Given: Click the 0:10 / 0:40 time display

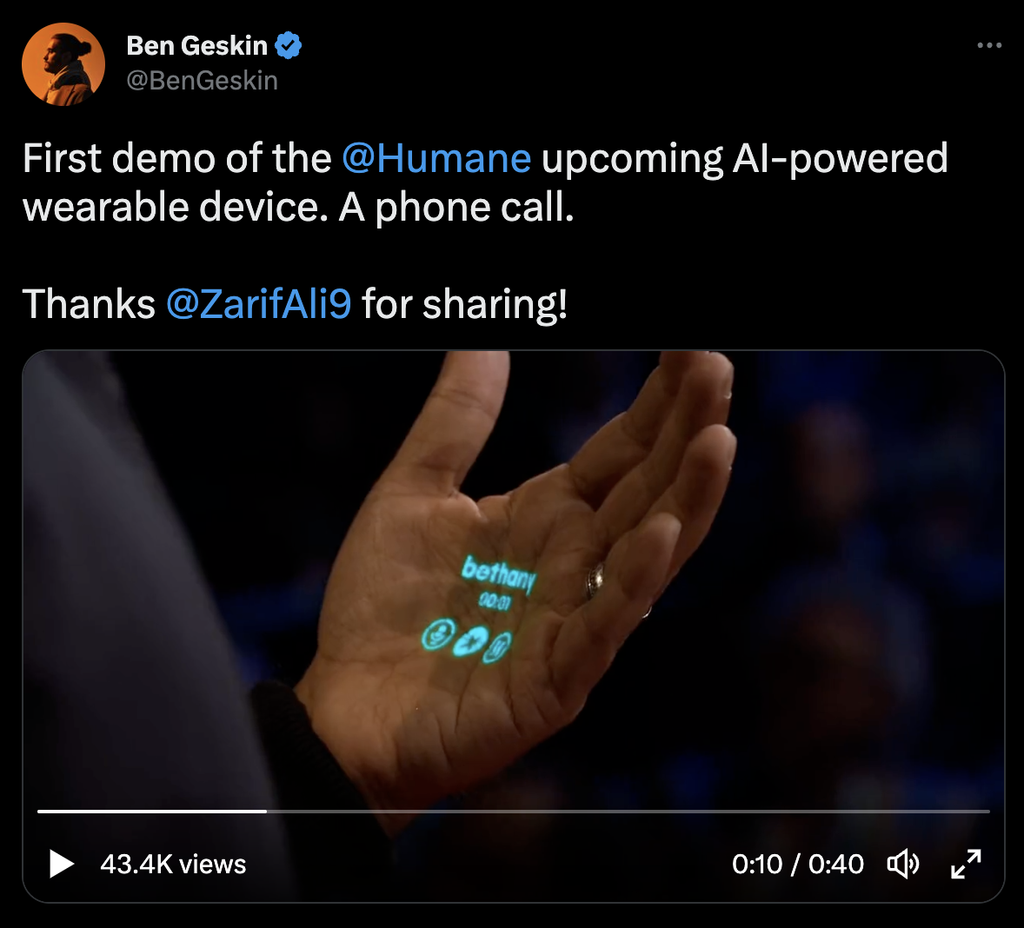Looking at the screenshot, I should click(x=797, y=864).
